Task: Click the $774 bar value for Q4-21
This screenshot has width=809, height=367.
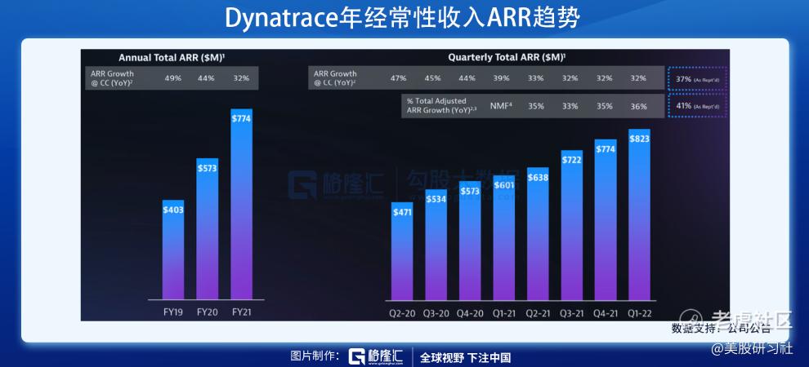Action: click(x=606, y=149)
